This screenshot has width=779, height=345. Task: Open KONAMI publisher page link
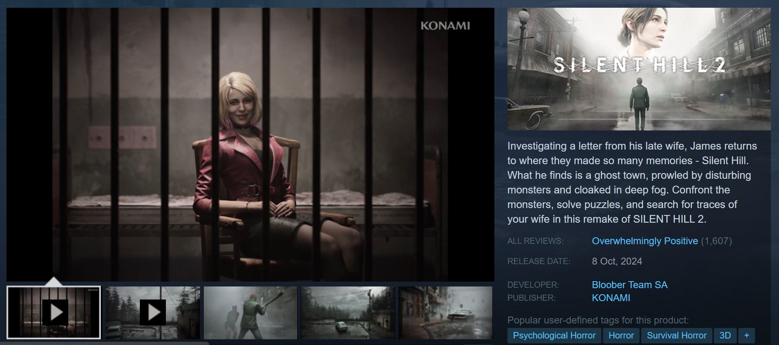point(611,298)
